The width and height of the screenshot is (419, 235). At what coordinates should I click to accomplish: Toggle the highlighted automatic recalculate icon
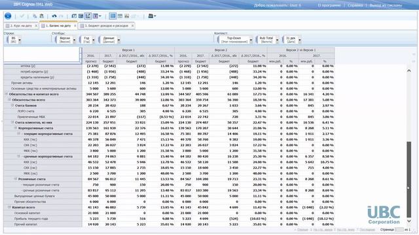(88, 16)
